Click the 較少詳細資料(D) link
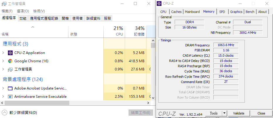The image size is (273, 118). pyautogui.click(x=23, y=113)
